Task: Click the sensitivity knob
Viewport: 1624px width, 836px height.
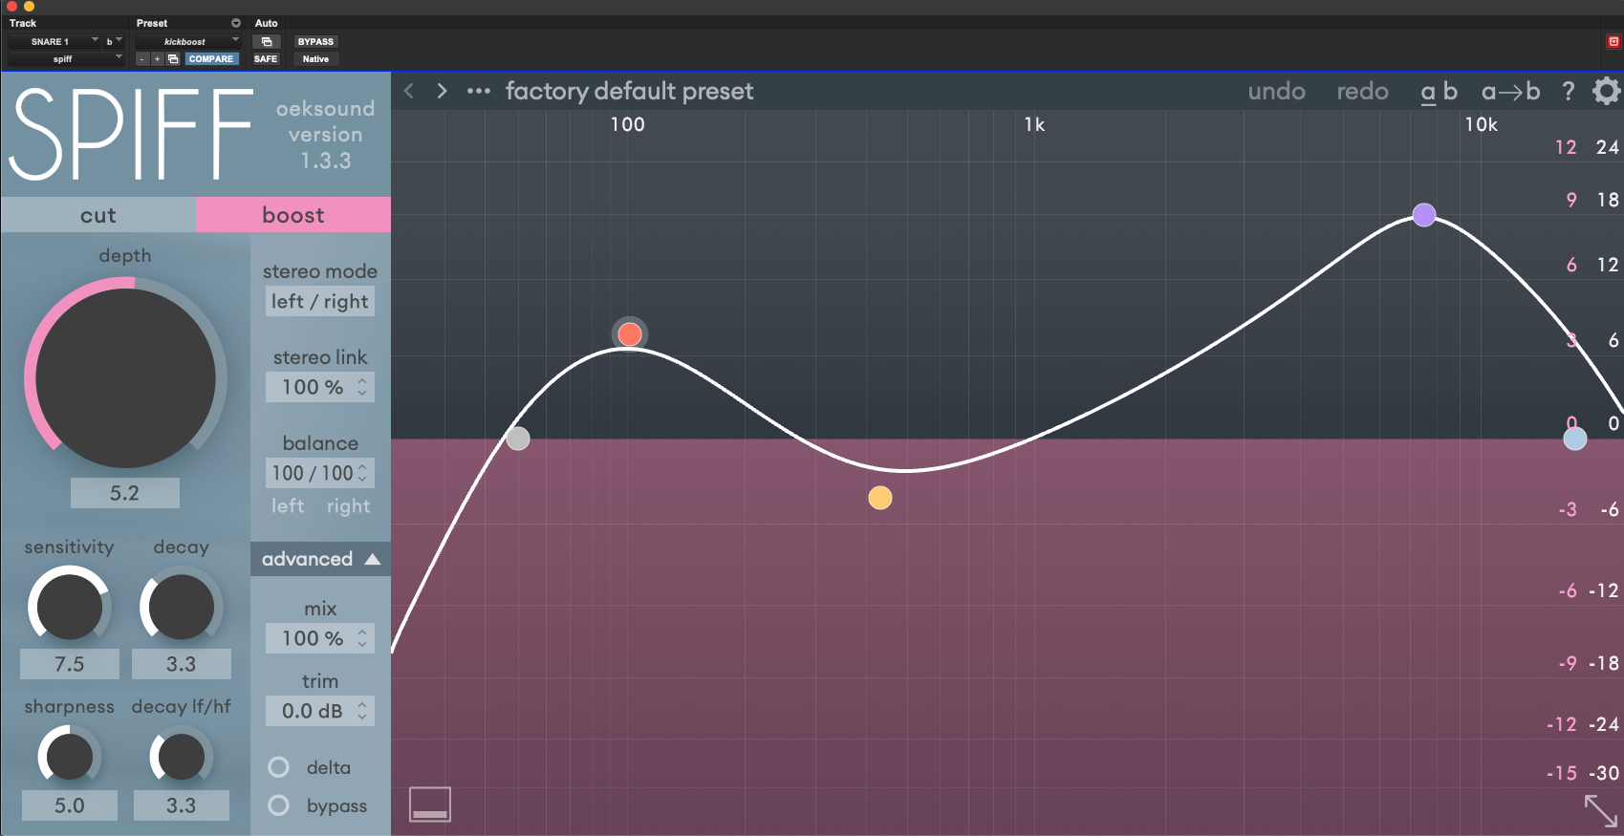Action: 69,606
